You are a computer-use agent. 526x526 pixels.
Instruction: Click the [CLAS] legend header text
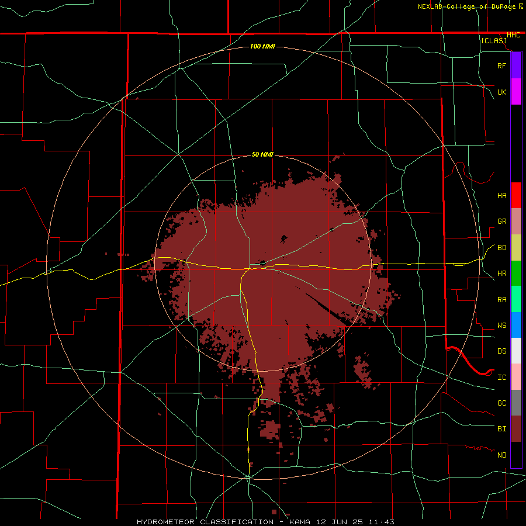pos(494,41)
